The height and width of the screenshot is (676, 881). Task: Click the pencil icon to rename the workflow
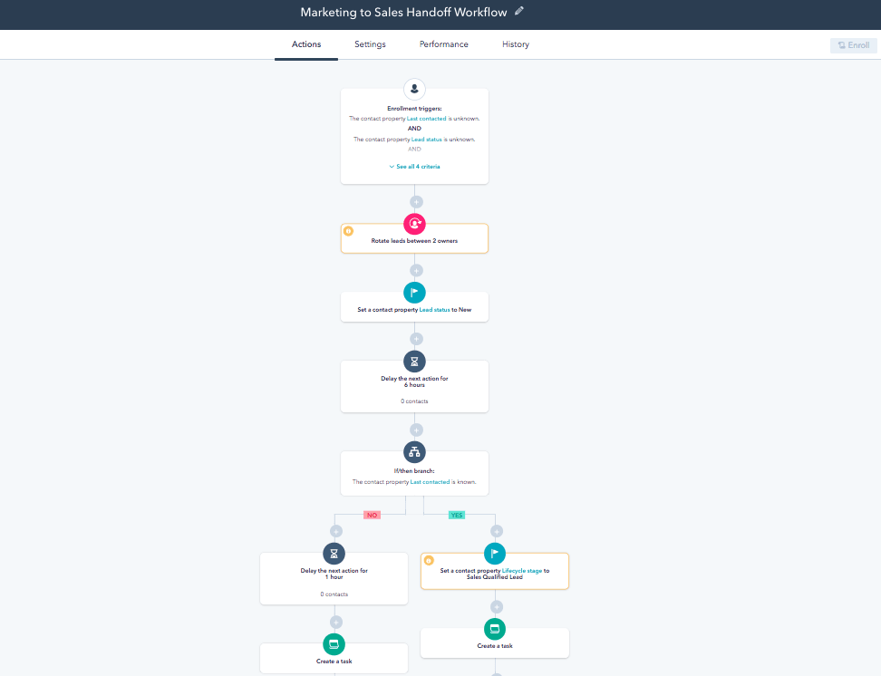coord(518,11)
